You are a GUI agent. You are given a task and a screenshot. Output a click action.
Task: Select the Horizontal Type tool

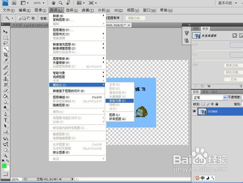point(6,120)
